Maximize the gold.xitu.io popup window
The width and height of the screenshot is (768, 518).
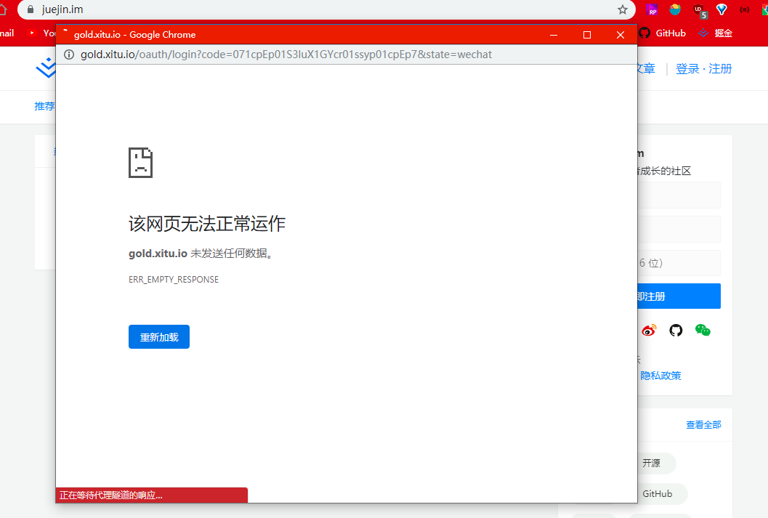pyautogui.click(x=587, y=35)
